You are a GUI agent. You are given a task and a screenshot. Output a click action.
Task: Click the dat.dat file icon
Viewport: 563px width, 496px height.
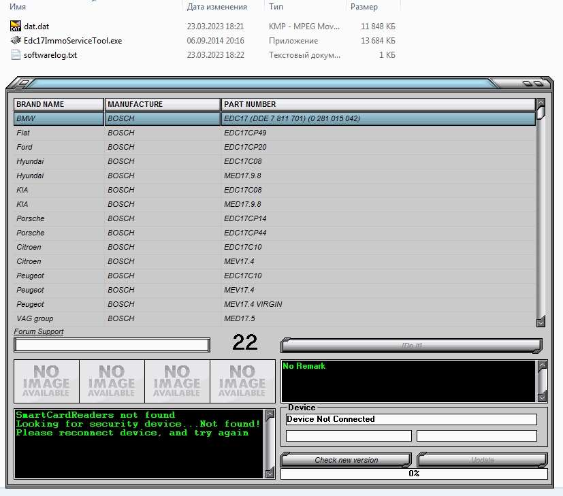[x=16, y=27]
